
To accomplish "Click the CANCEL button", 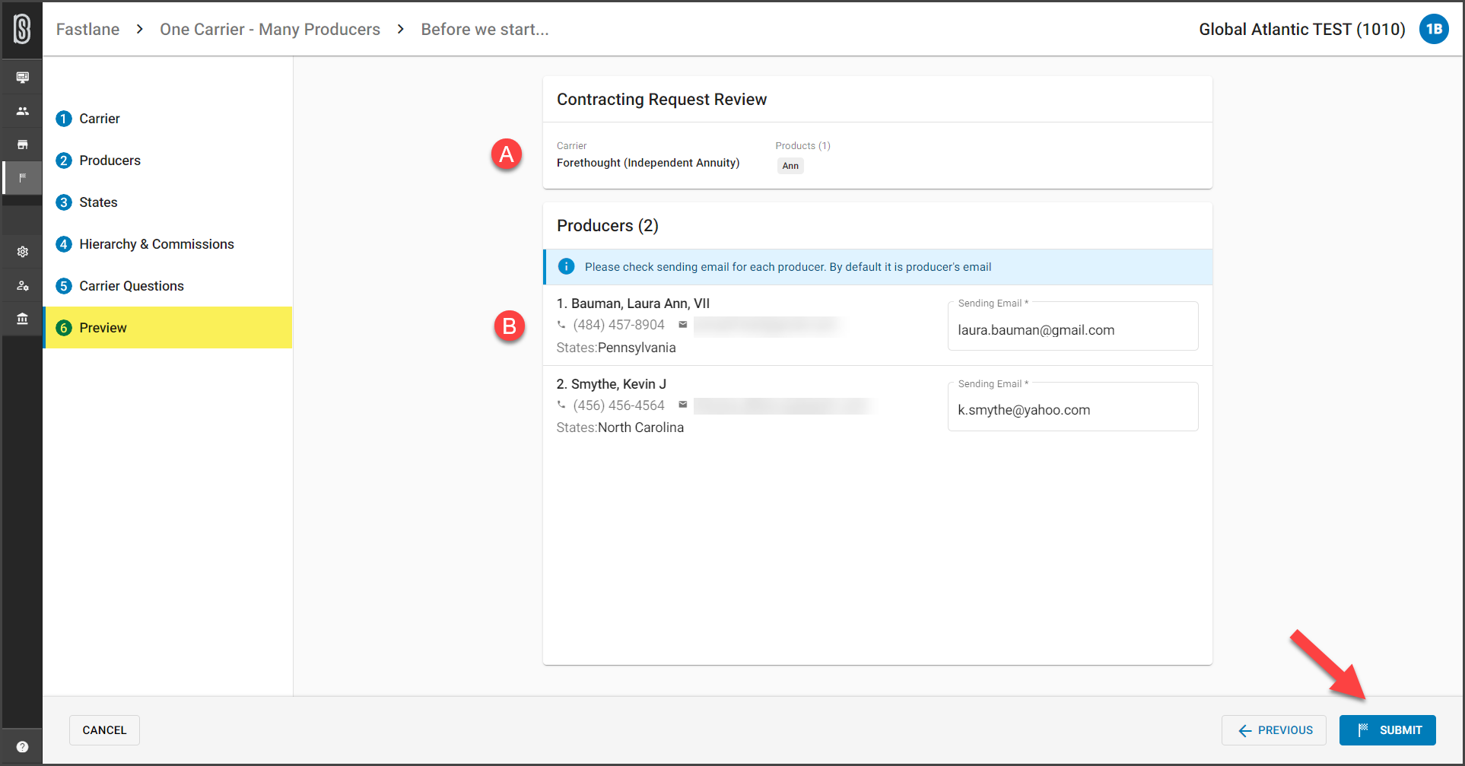I will pos(104,730).
